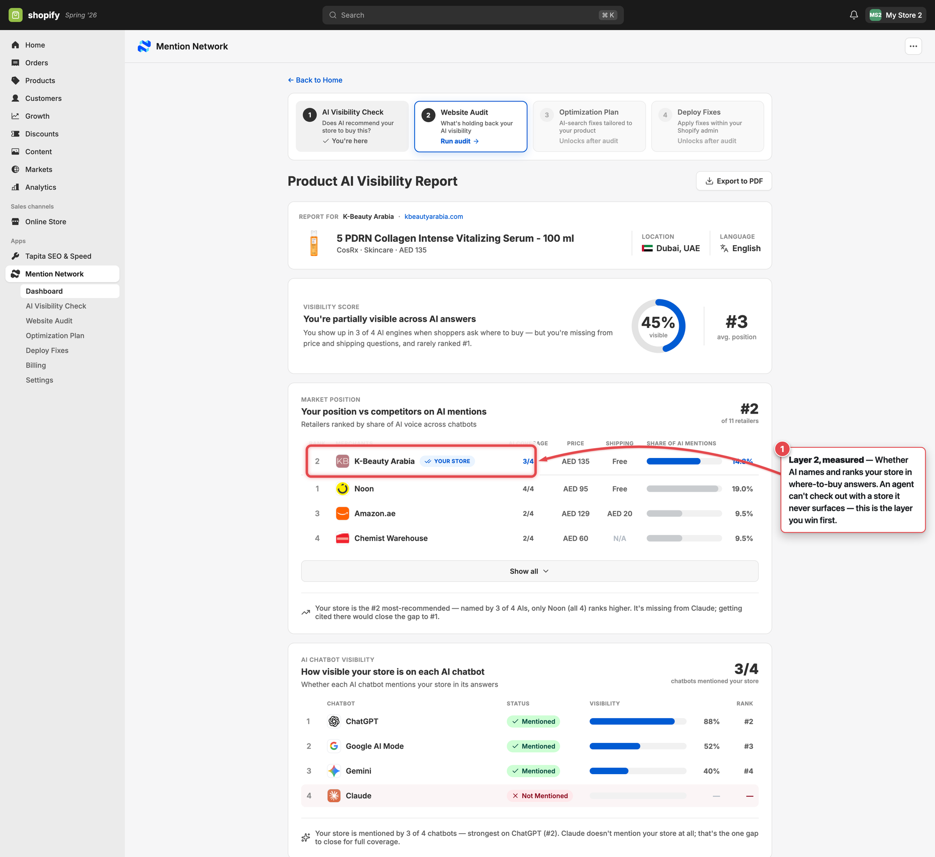Screen dimensions: 935x857
Task: Click the Mention Network header logo
Action: pyautogui.click(x=144, y=46)
